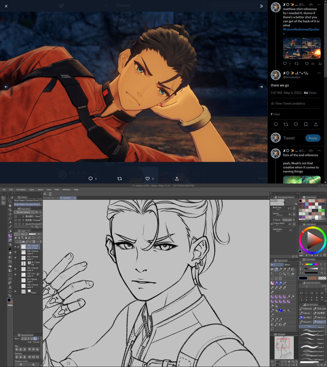Collapse Twitter side panel with double chevron
327x367 pixels.
pyautogui.click(x=261, y=6)
